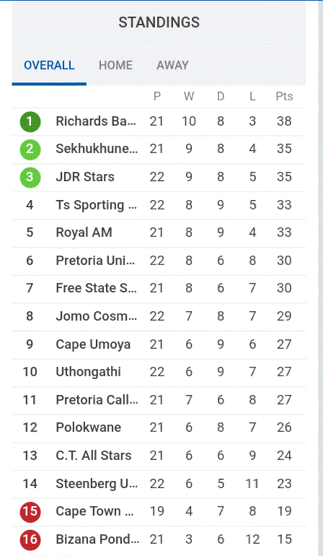Click the red rank 15 badge
This screenshot has width=323, height=556.
point(30,512)
